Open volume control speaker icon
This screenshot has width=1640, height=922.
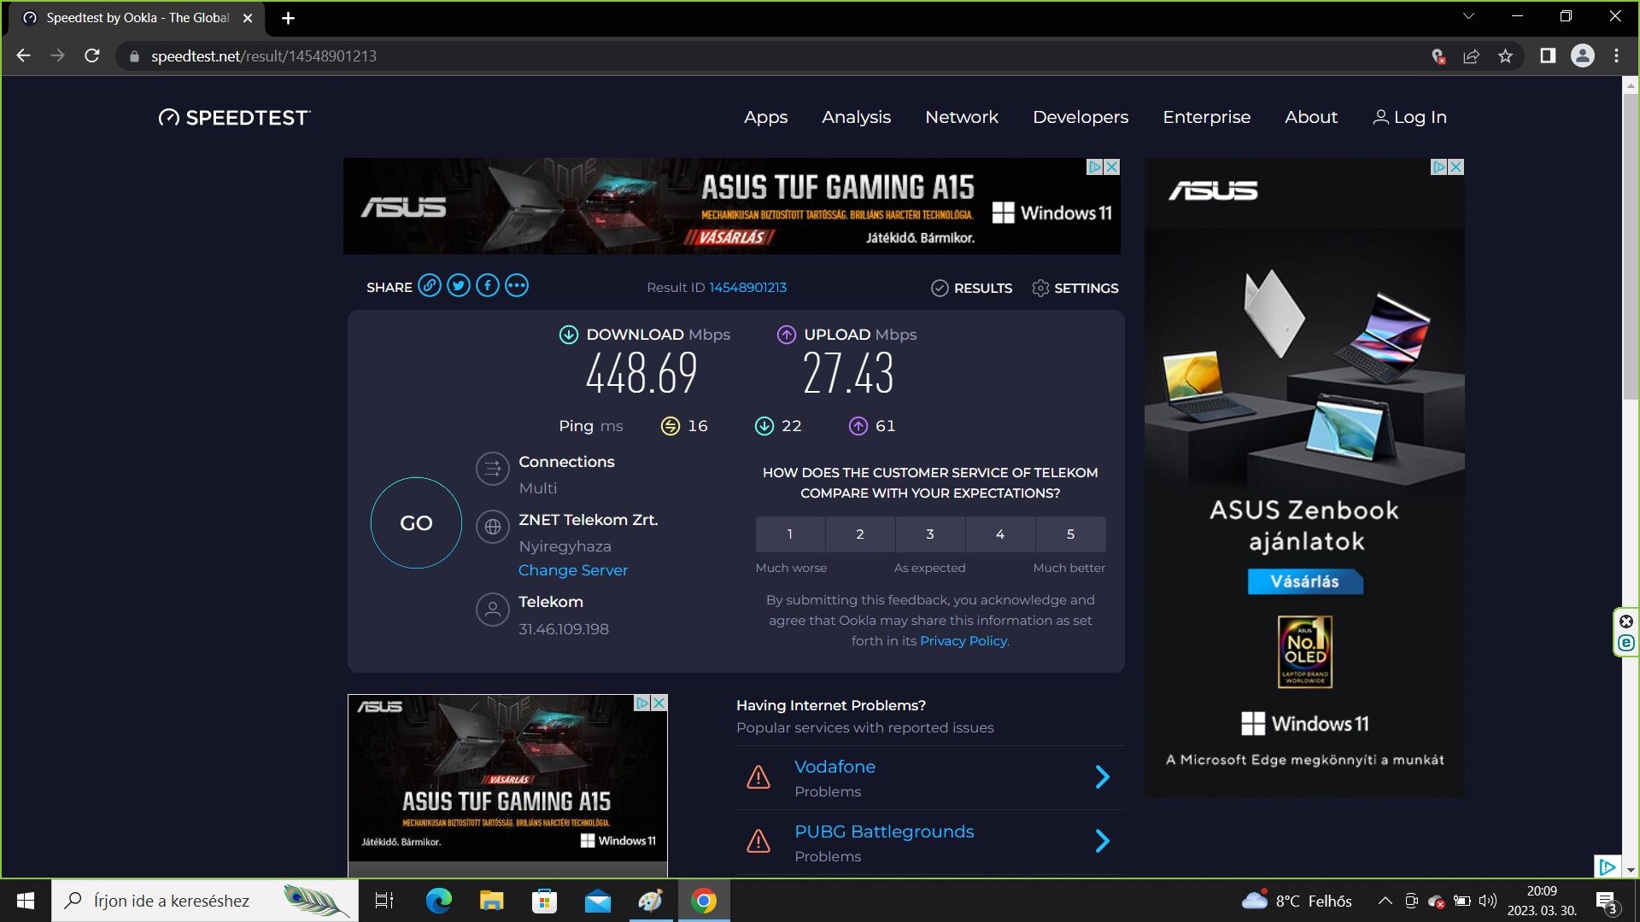(x=1488, y=901)
